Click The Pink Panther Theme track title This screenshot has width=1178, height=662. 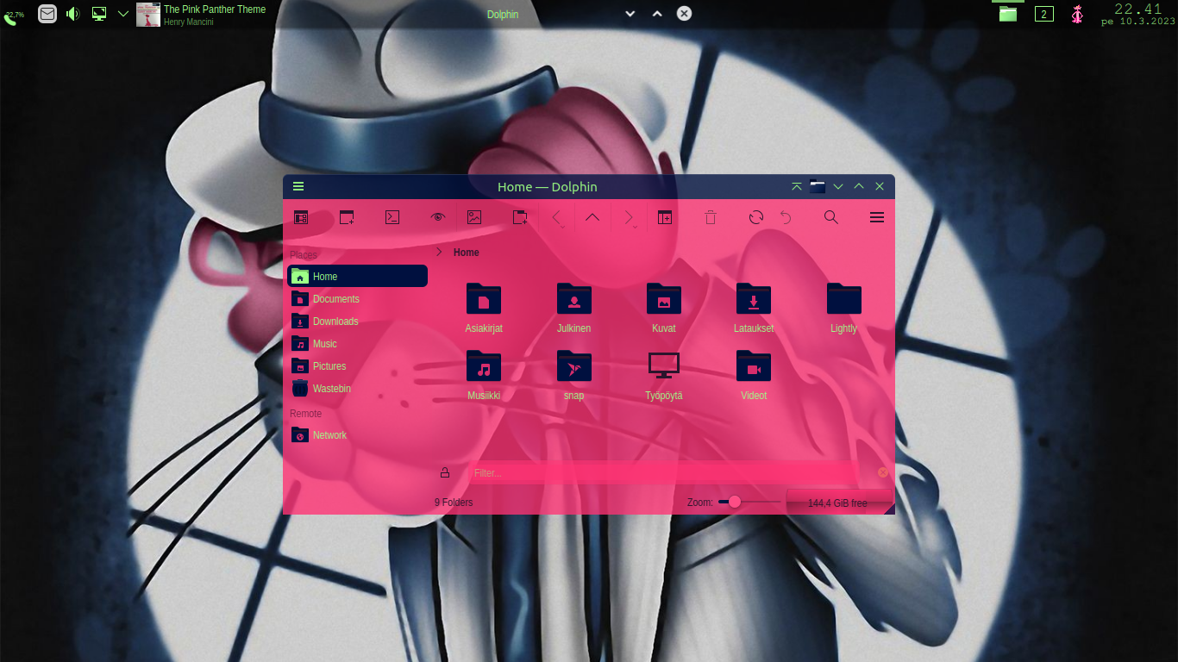click(215, 9)
